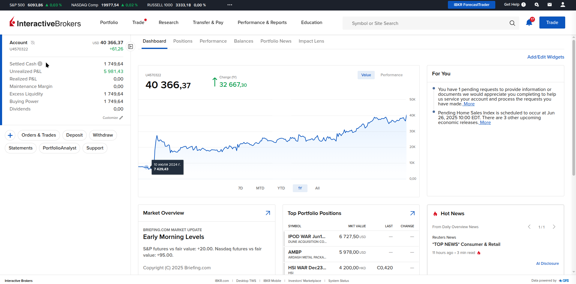Switch to the Positions tab

[183, 41]
